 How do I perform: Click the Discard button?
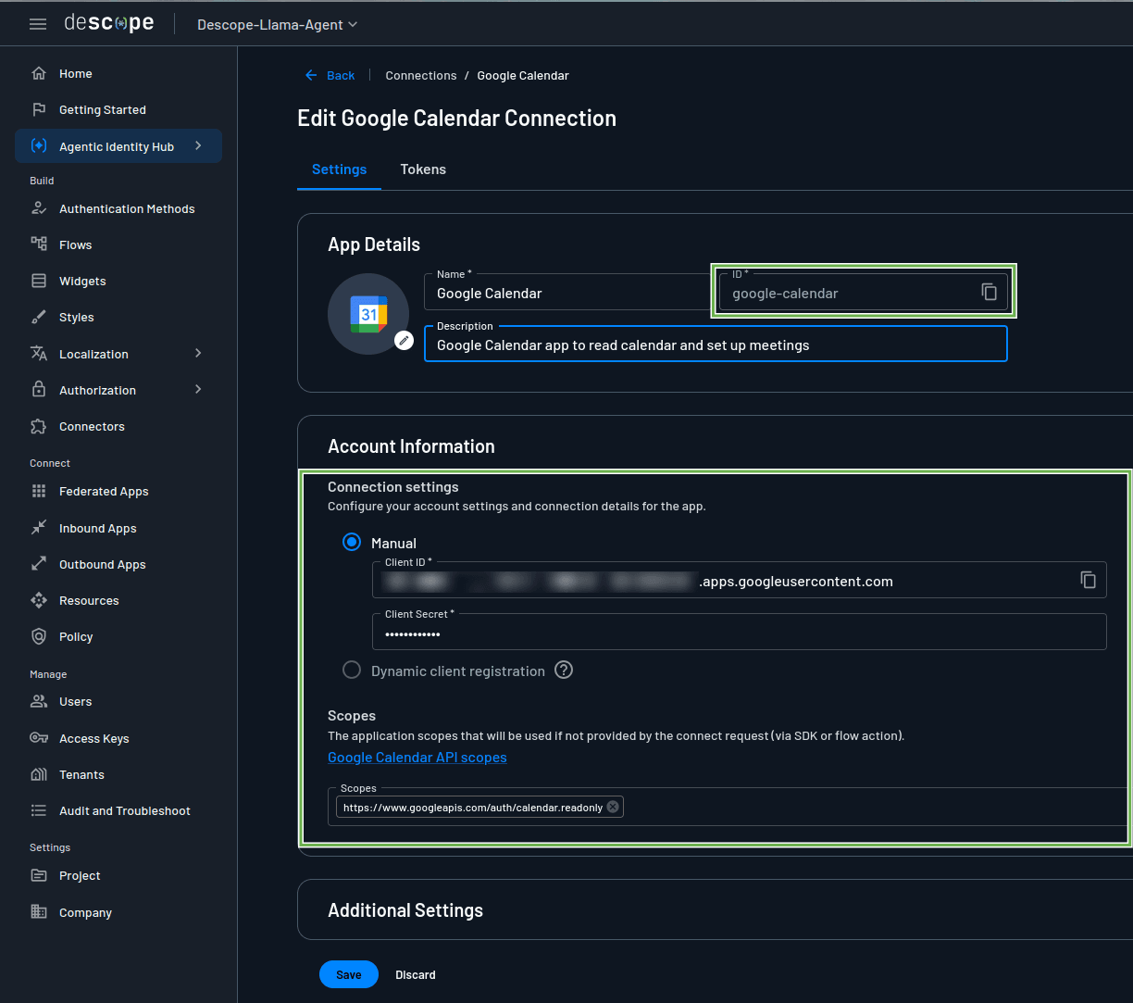[x=416, y=974]
